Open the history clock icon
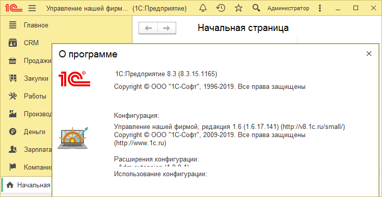The height and width of the screenshot is (197, 382). point(221,8)
